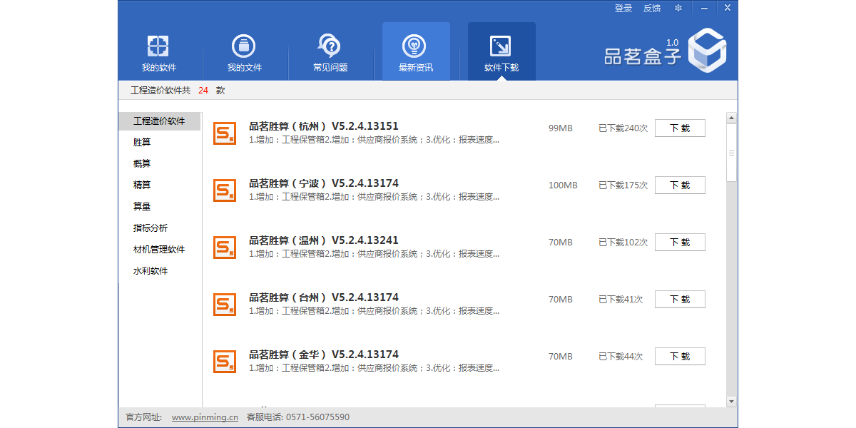This screenshot has height=428, width=856.
Task: Click the 已下载102次 download count
Action: (623, 243)
